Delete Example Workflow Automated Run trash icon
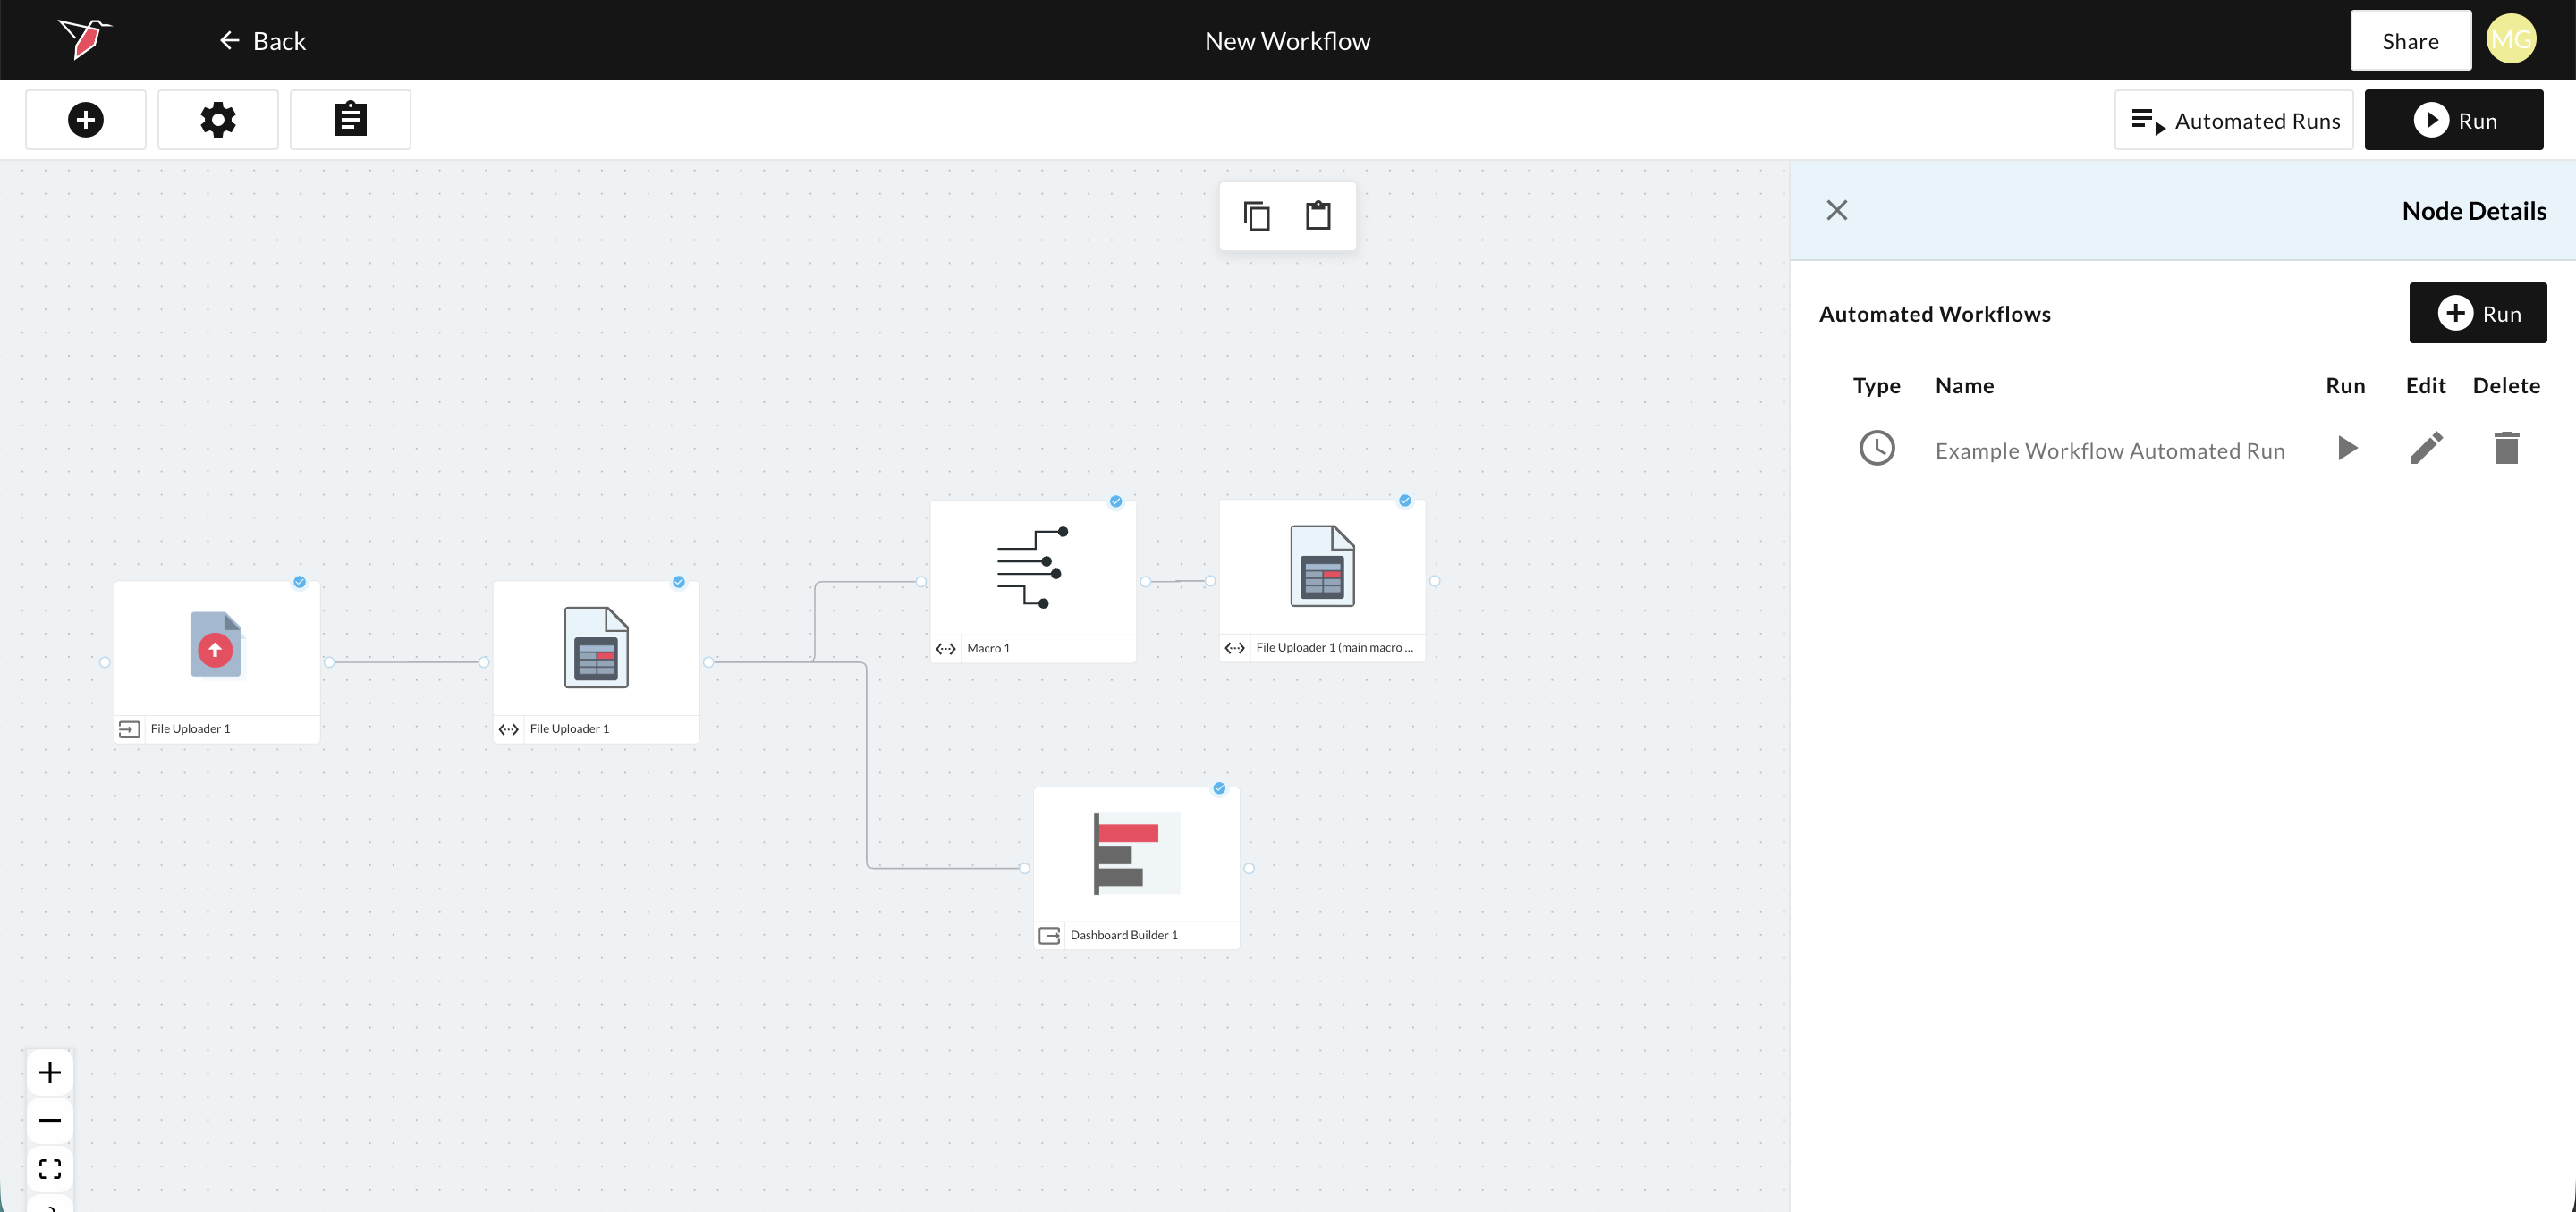Image resolution: width=2576 pixels, height=1212 pixels. [2506, 449]
